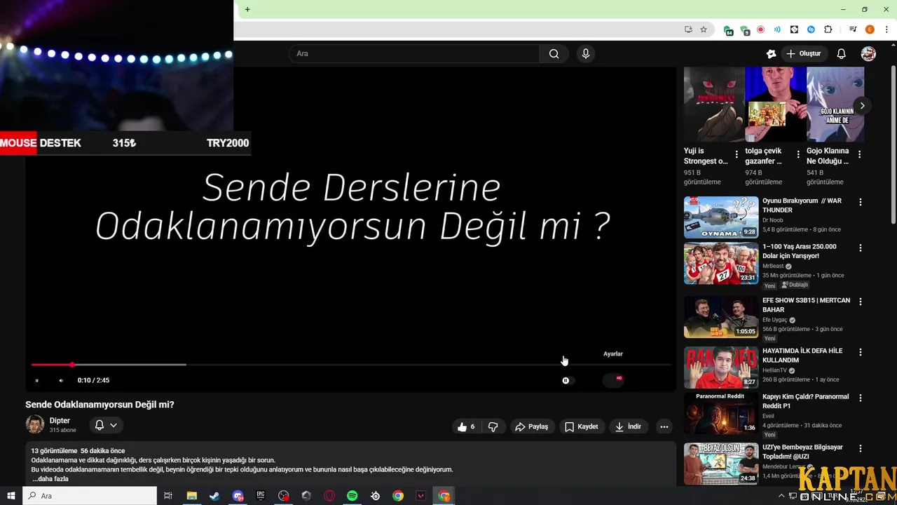
Task: Open options for MrBeast 1–100 Yaş video
Action: point(861,248)
